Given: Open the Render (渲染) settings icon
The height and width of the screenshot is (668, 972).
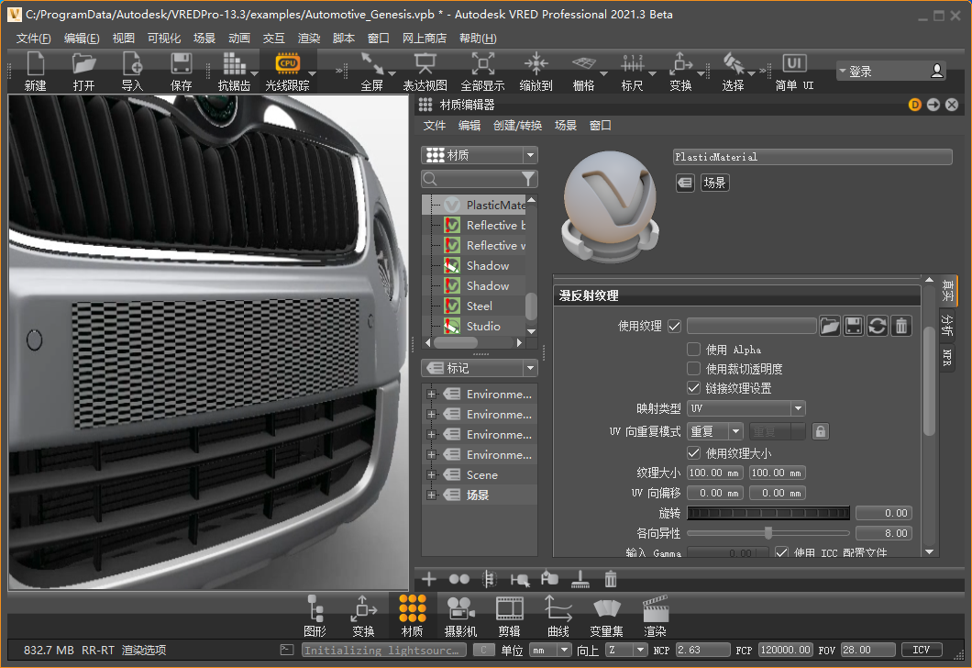Looking at the screenshot, I should (655, 609).
